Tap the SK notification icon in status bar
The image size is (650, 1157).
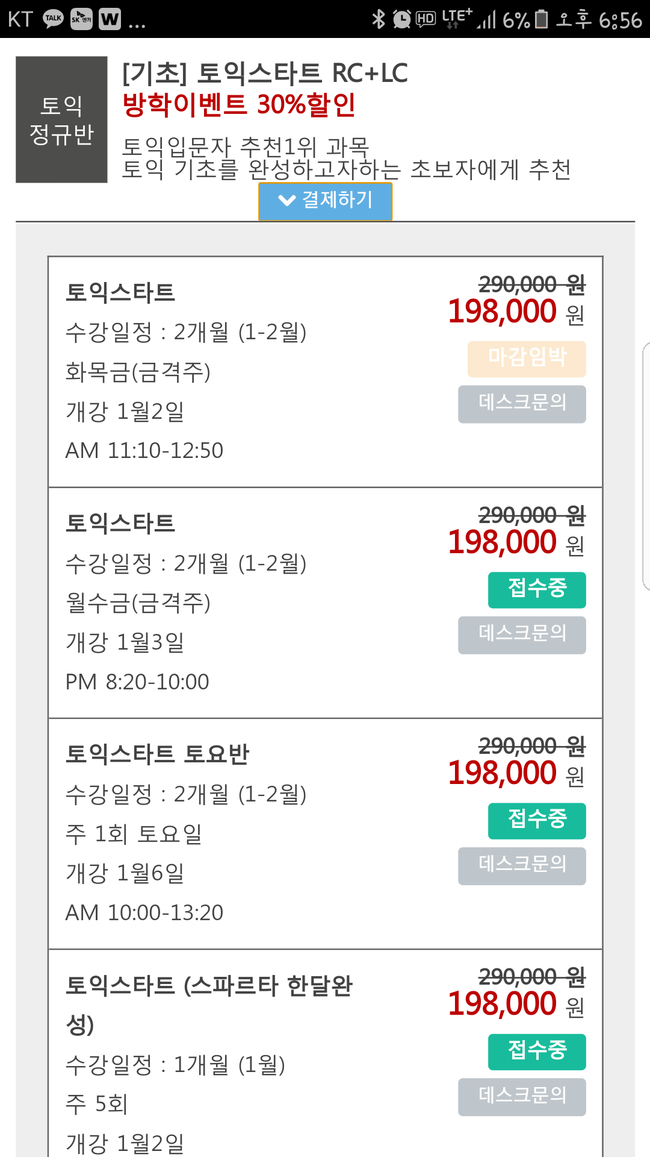(81, 19)
